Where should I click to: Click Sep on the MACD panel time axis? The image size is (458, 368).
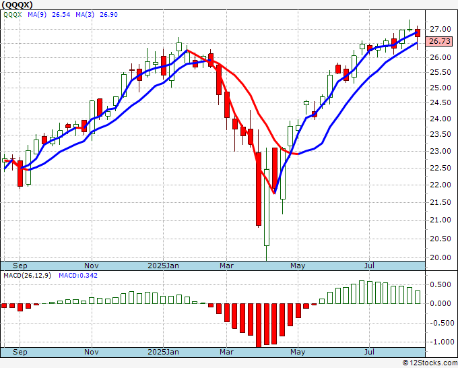coord(20,352)
